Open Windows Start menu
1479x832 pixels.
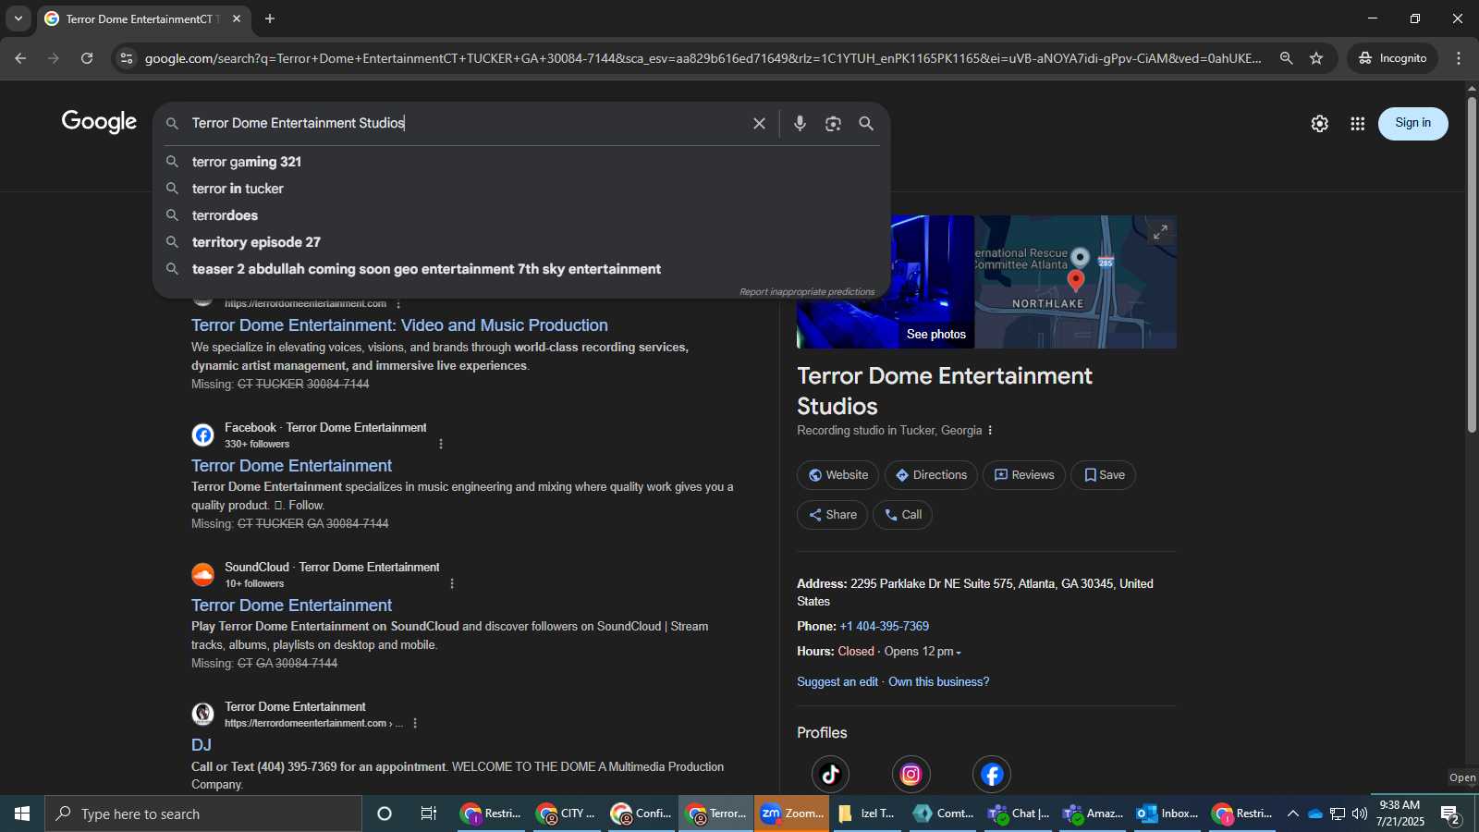[22, 814]
